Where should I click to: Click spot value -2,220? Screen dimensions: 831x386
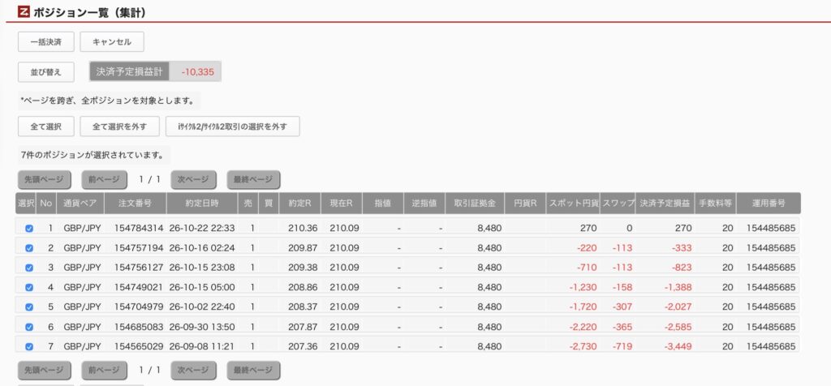(x=583, y=327)
